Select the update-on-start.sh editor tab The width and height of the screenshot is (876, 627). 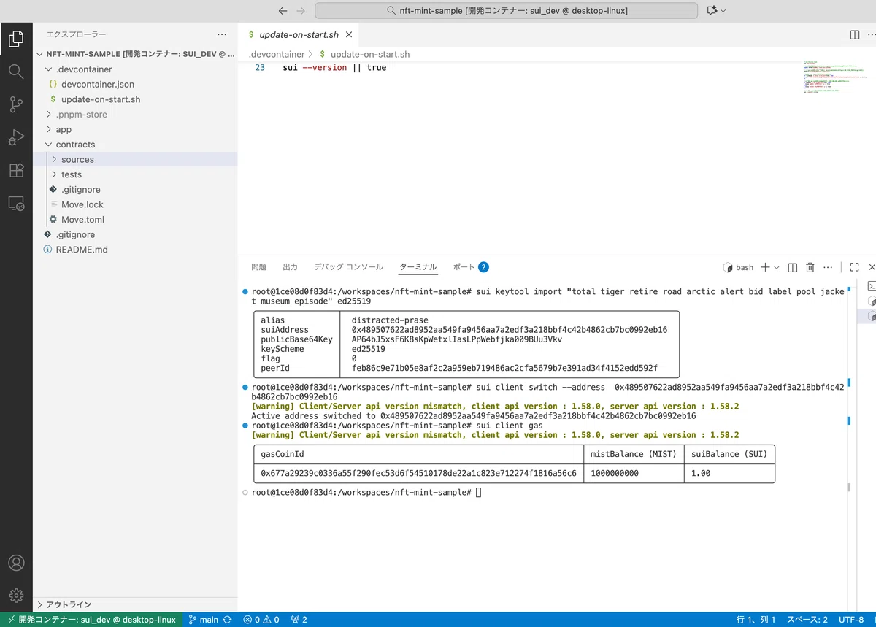(299, 34)
